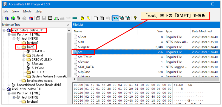Select the $Secure file in File List

click(146, 62)
